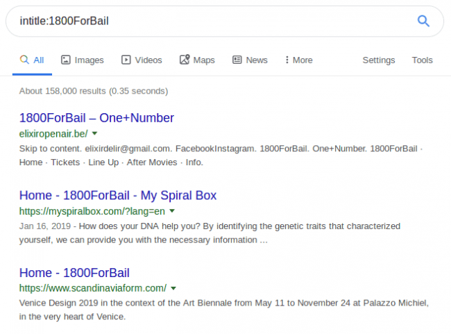451x334 pixels.
Task: Open result '1800ForBail – One+Number'
Action: (x=96, y=118)
